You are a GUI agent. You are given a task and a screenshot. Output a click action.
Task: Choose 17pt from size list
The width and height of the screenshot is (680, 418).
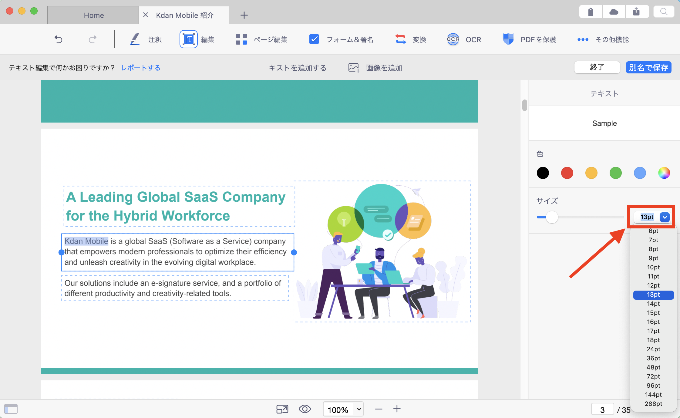[653, 331]
